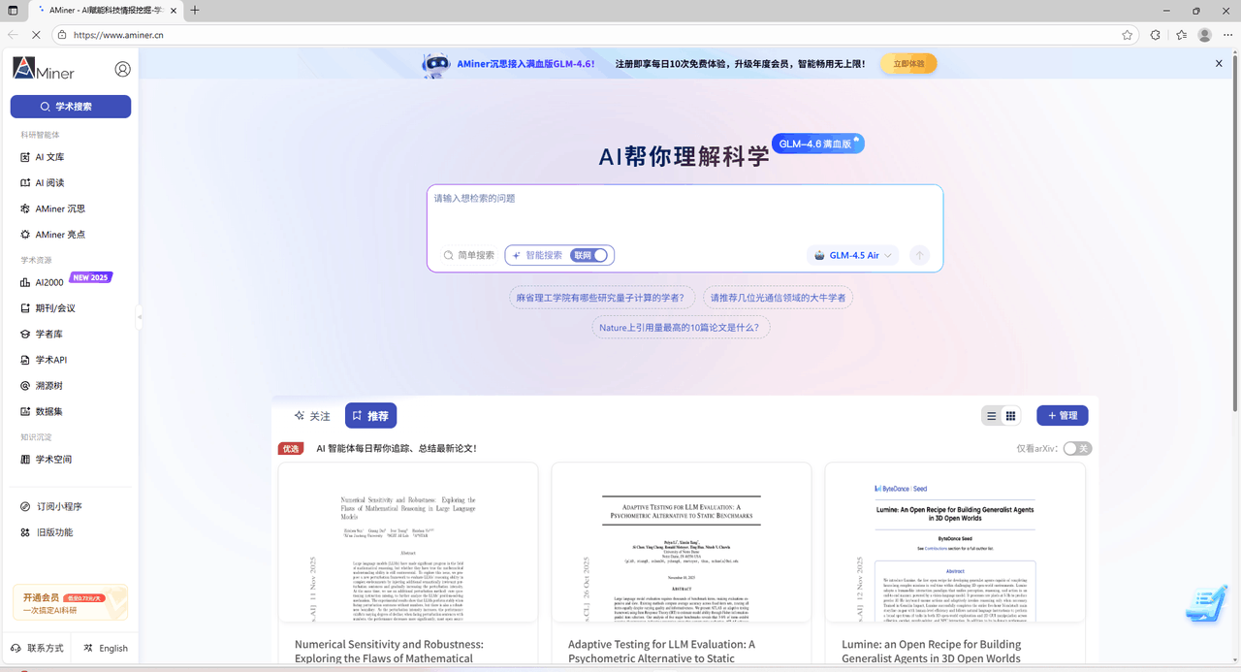Open the user profile icon in sidebar
This screenshot has width=1241, height=672.
coord(122,69)
